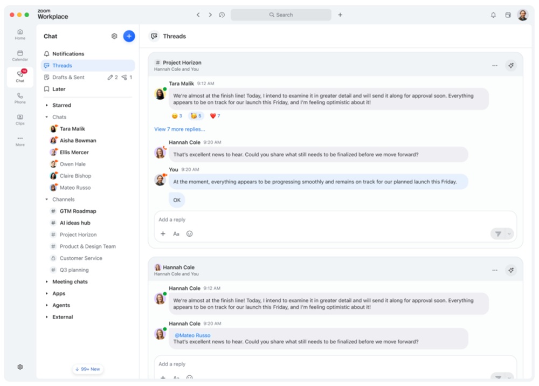Open text formatting in Project Horizon reply

click(x=176, y=234)
